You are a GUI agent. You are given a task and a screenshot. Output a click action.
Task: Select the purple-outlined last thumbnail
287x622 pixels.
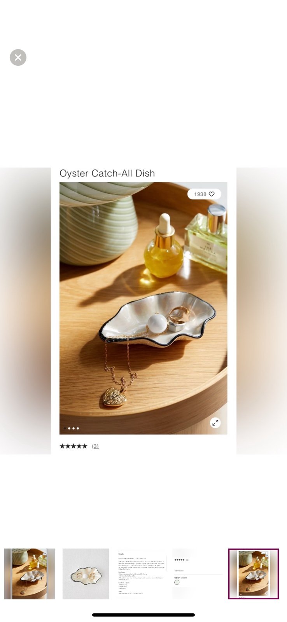click(x=254, y=574)
